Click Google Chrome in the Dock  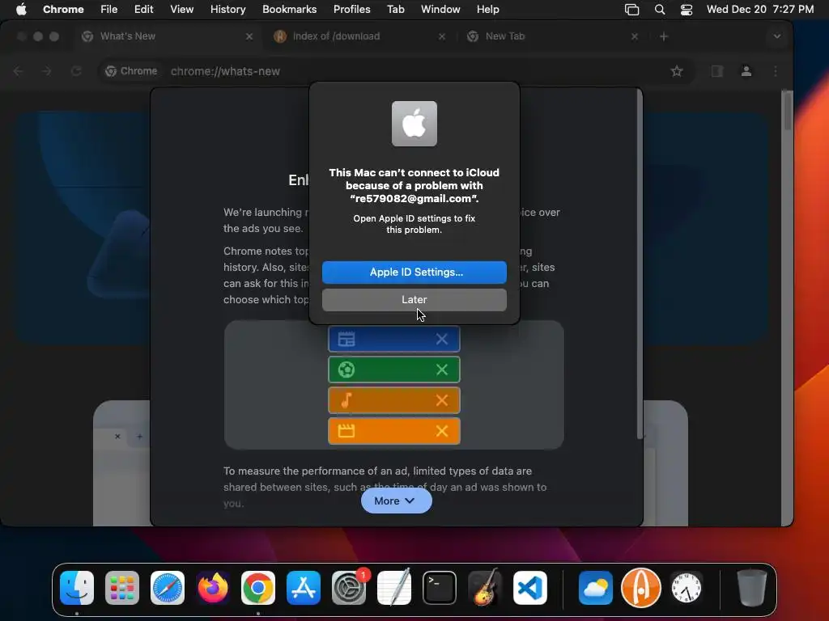click(x=258, y=588)
